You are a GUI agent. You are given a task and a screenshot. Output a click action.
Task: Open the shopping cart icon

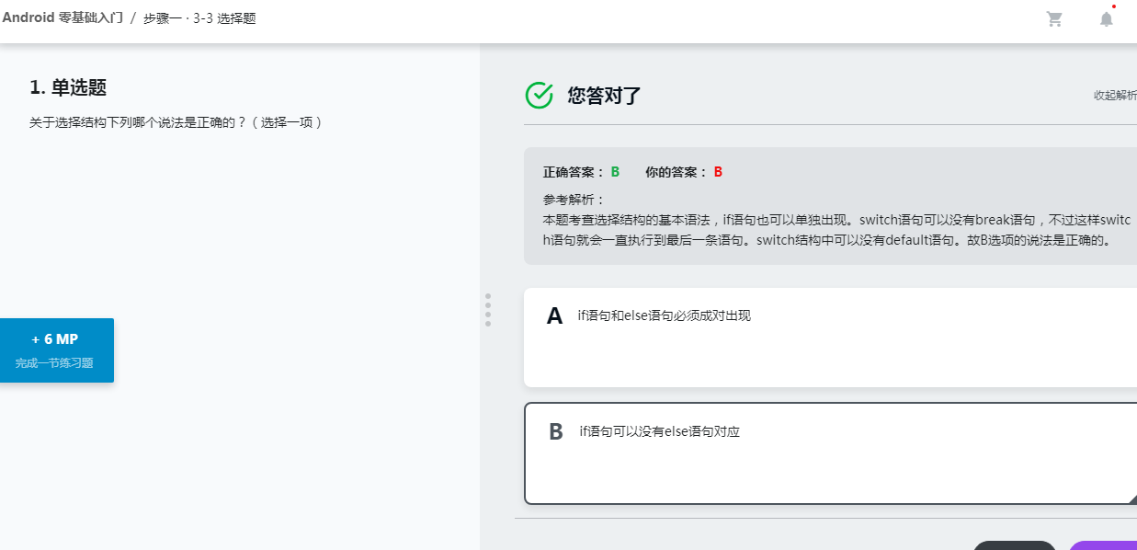[1054, 19]
